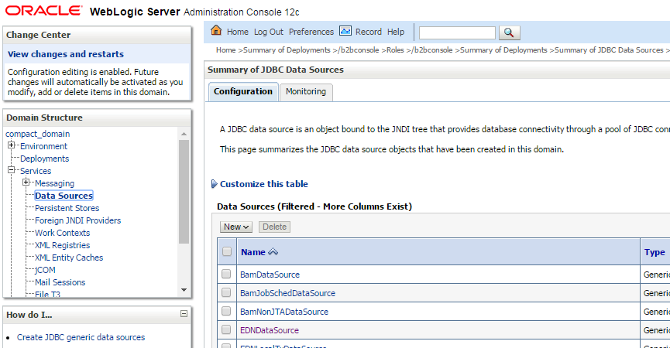This screenshot has width=670, height=348.
Task: Click Summary of JDBC Data Sources breadcrumb
Action: pyautogui.click(x=609, y=50)
